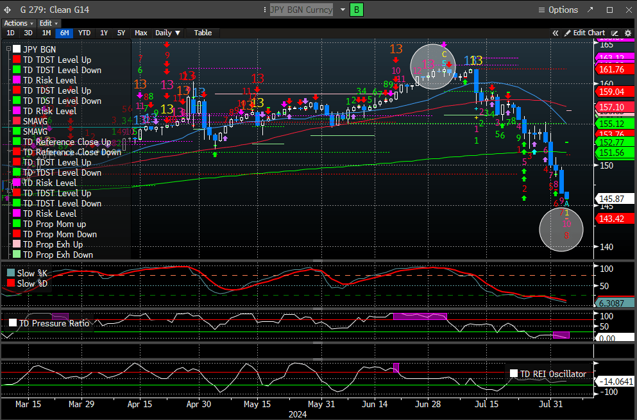Click the JPY BGN Curncy security field
The height and width of the screenshot is (420, 637).
(302, 10)
